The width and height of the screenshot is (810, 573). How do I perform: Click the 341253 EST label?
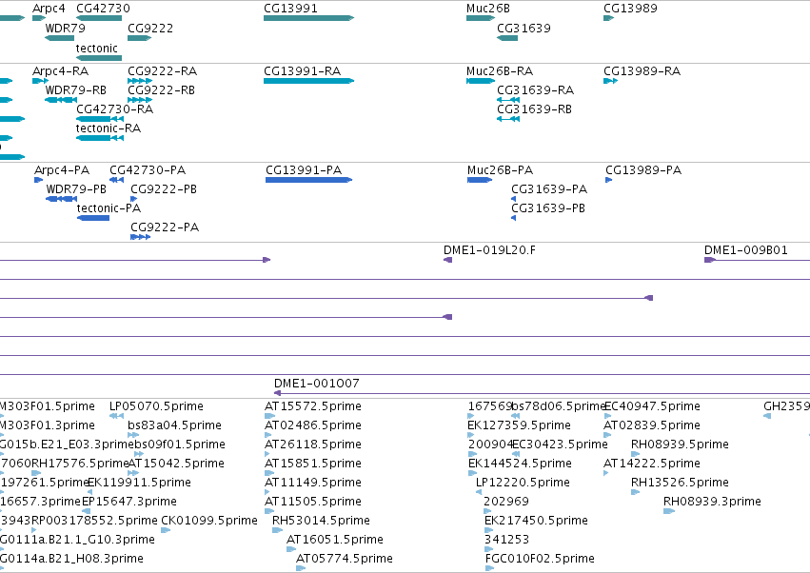[506, 540]
